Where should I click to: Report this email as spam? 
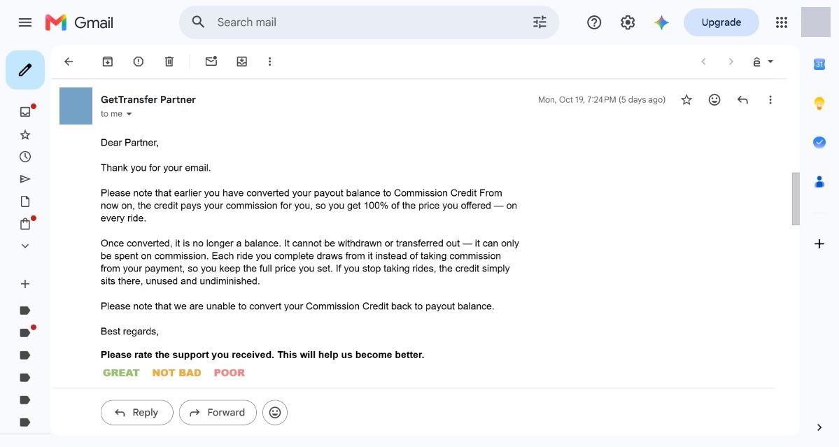click(x=138, y=62)
